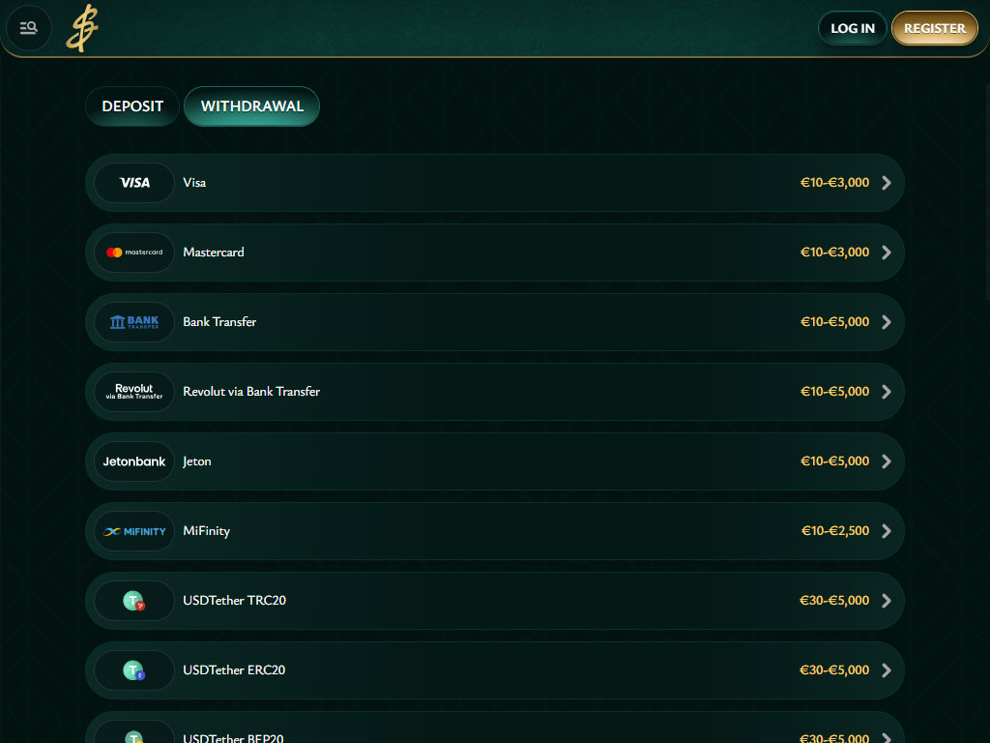Select the MiFinity label text
Image resolution: width=990 pixels, height=743 pixels.
(207, 531)
